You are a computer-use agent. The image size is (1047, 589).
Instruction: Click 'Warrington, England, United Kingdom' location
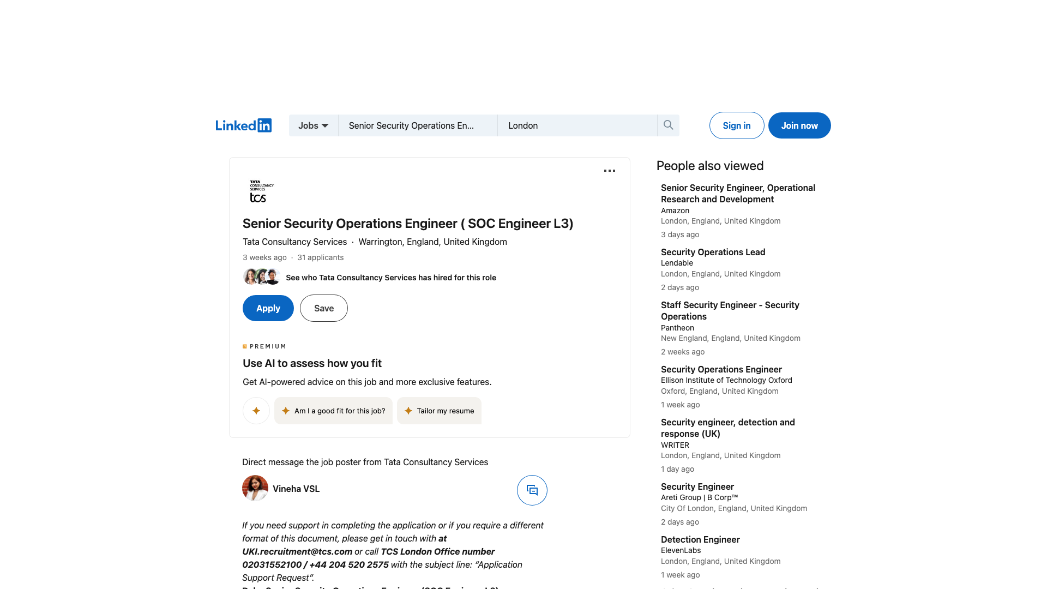(x=433, y=242)
